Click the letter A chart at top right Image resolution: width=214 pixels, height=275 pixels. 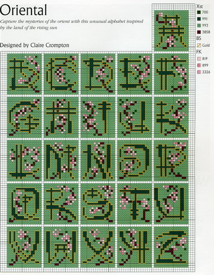click(x=171, y=31)
